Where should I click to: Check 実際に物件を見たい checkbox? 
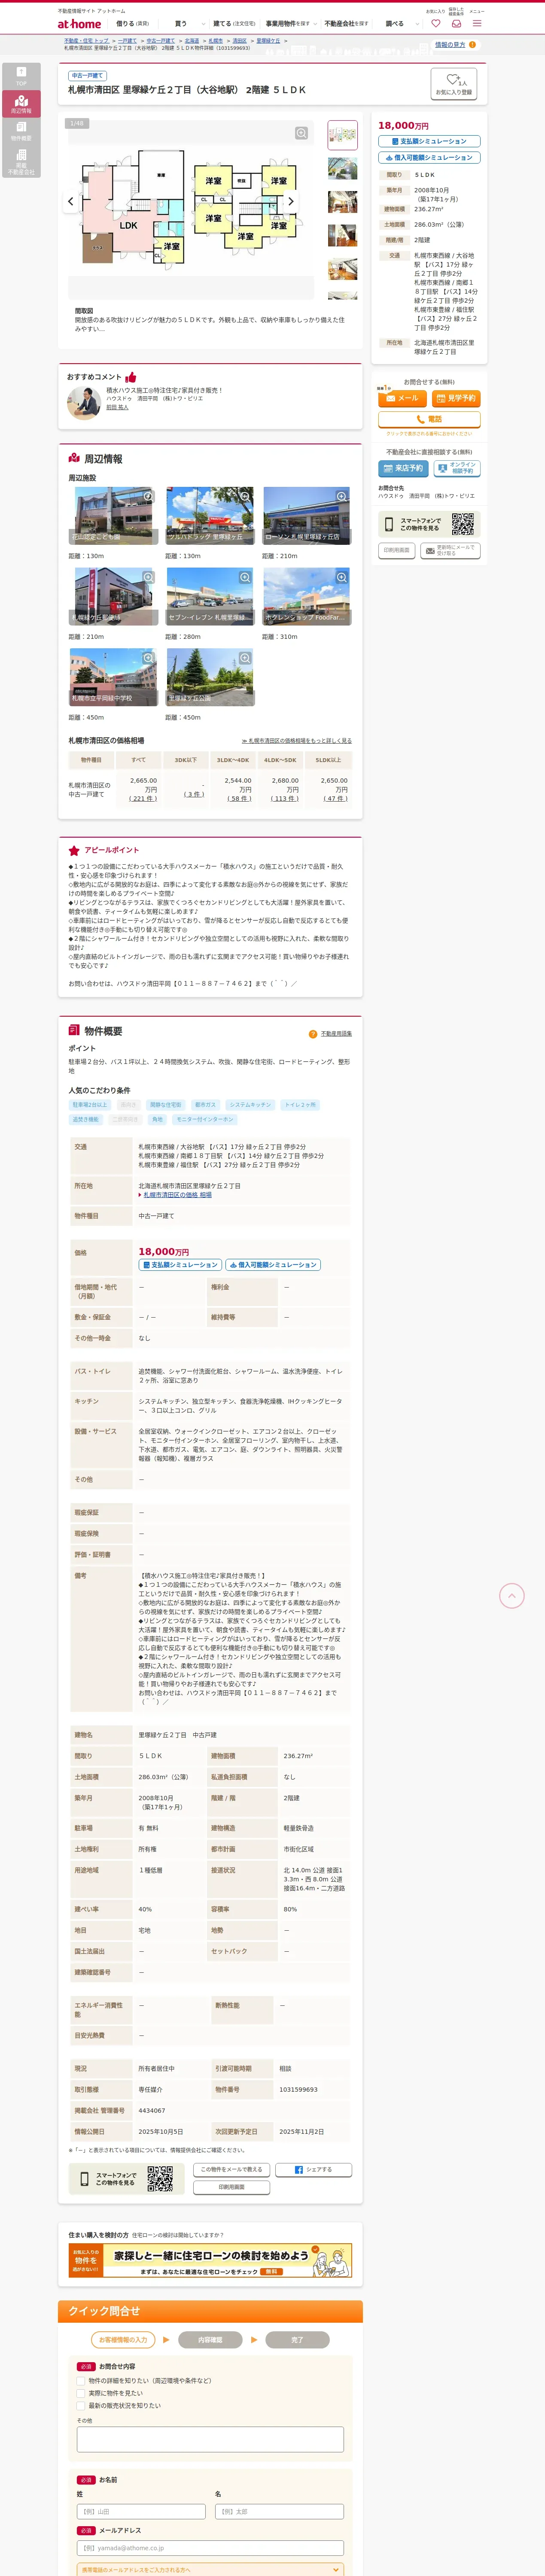pos(81,2393)
